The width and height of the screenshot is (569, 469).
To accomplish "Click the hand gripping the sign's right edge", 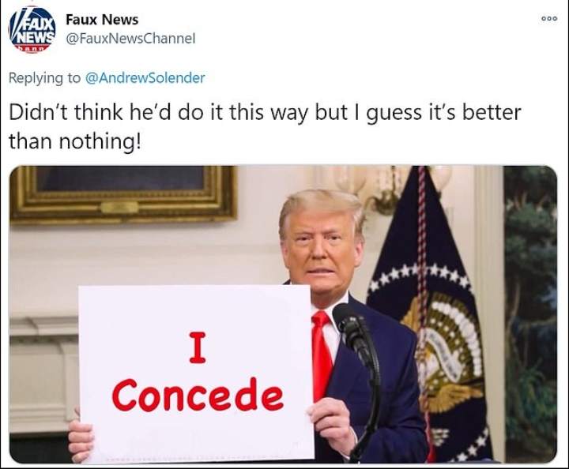I will point(332,424).
